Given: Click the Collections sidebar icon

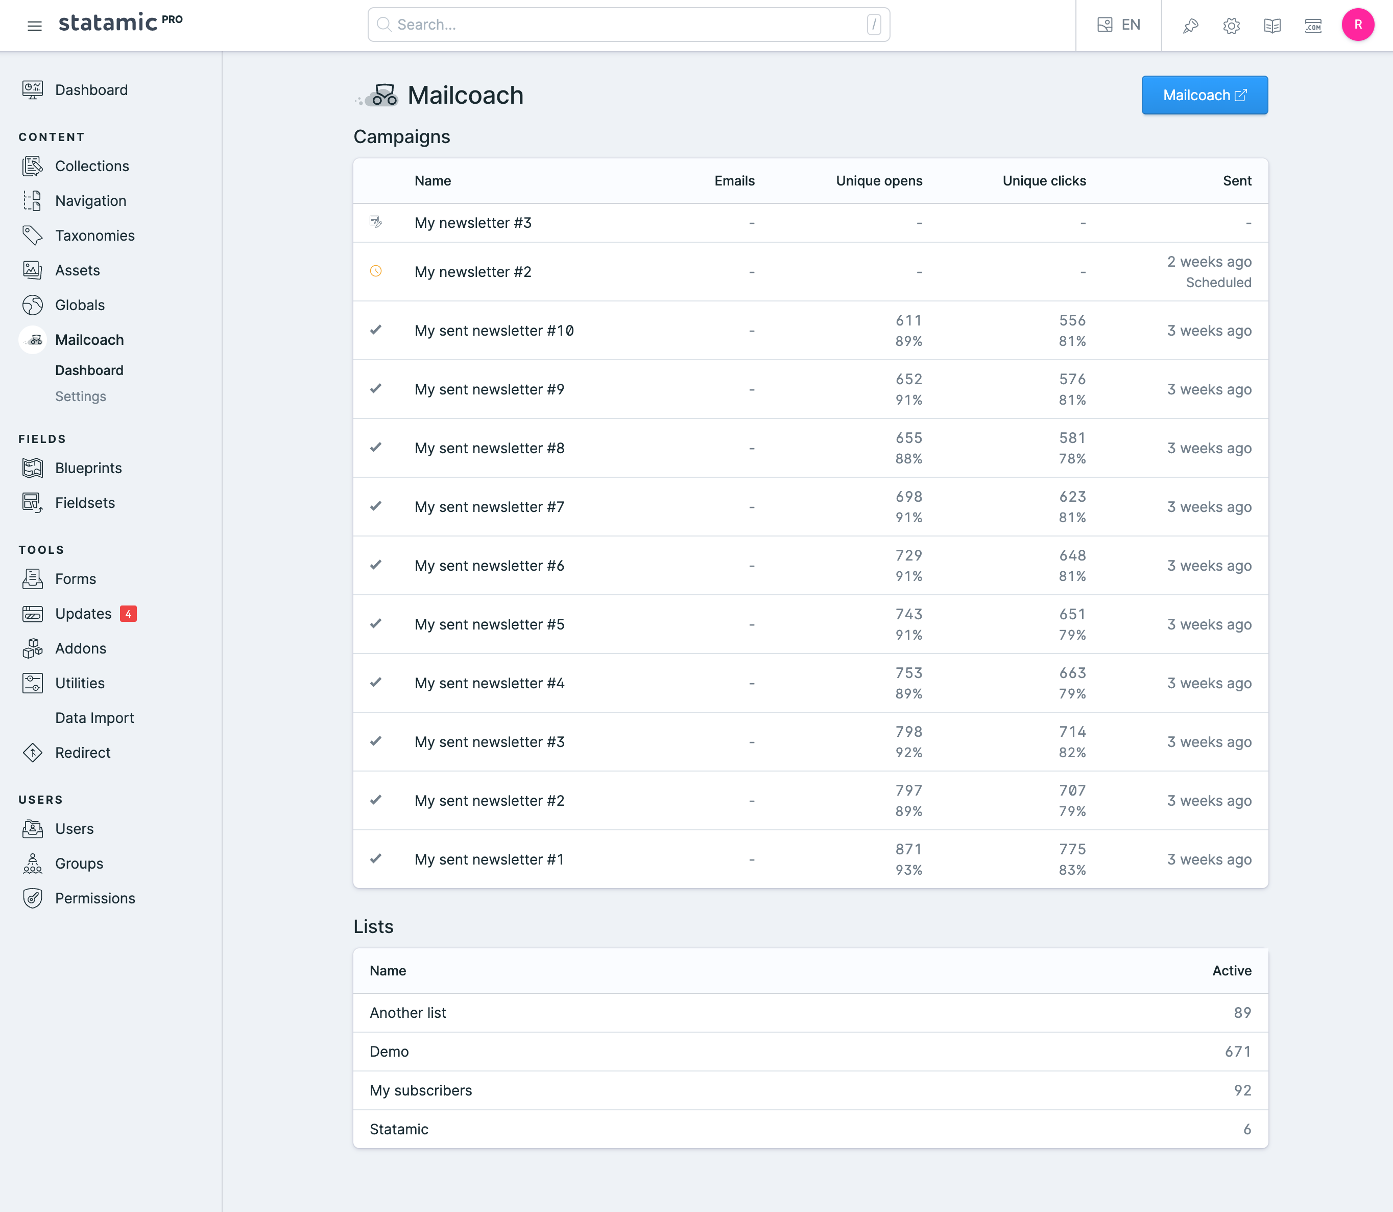Looking at the screenshot, I should (33, 166).
